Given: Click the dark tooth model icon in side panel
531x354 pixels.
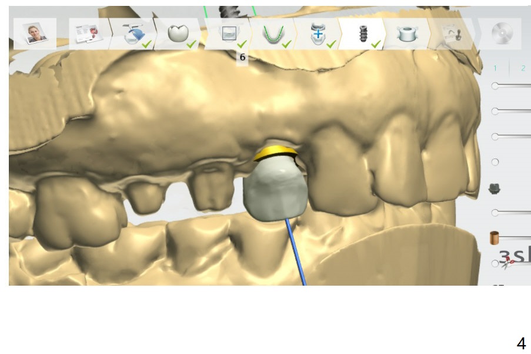Looking at the screenshot, I should [x=495, y=188].
